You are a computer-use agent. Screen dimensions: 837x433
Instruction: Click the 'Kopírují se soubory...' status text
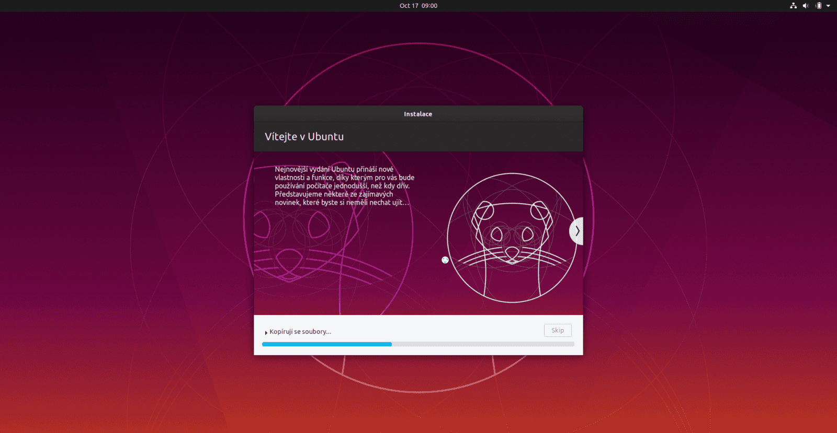300,332
